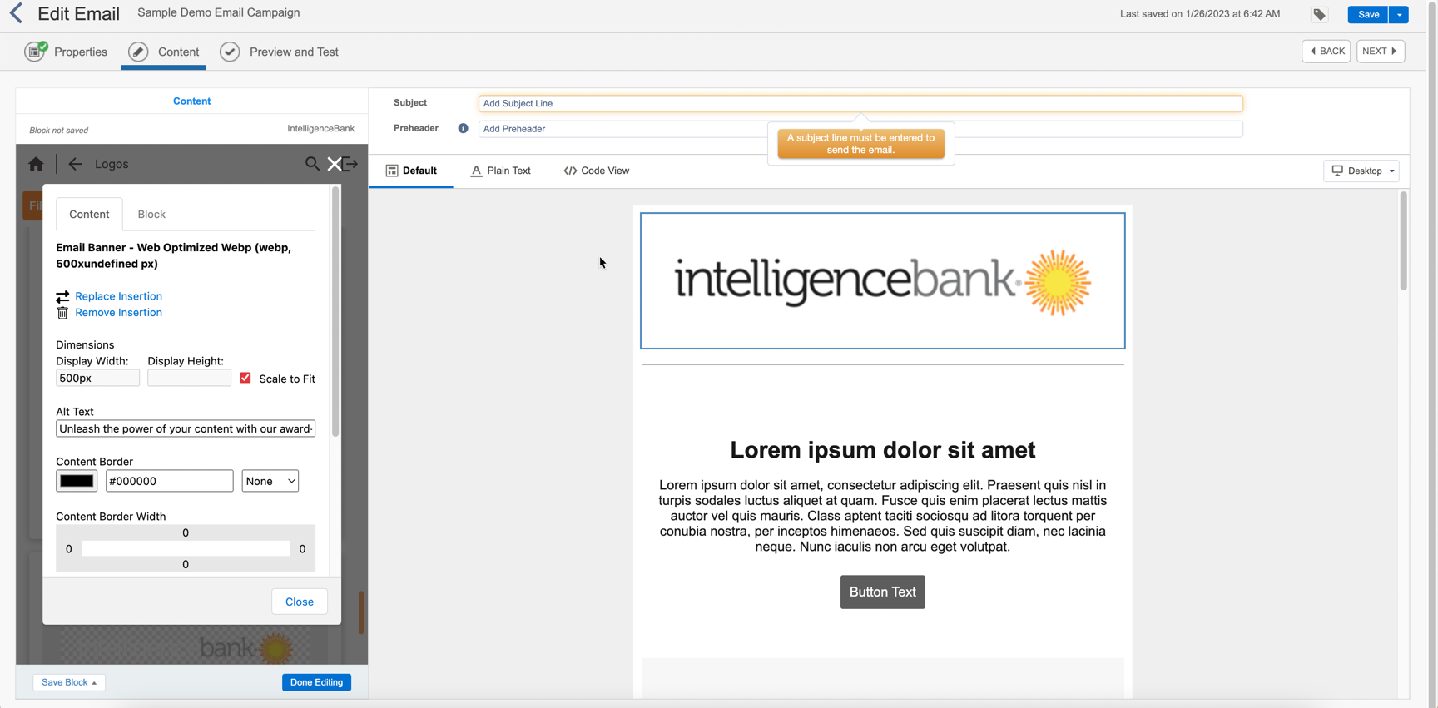This screenshot has height=708, width=1438.
Task: Select the IntelligenceBank logo image in email
Action: 883,280
